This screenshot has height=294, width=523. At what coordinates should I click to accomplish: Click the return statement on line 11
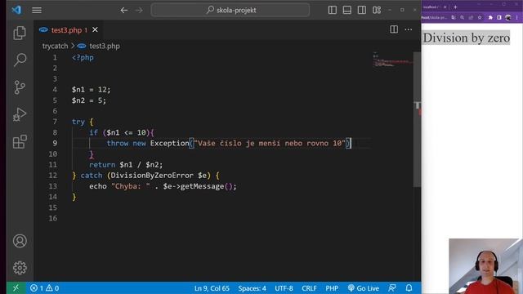[x=126, y=165]
